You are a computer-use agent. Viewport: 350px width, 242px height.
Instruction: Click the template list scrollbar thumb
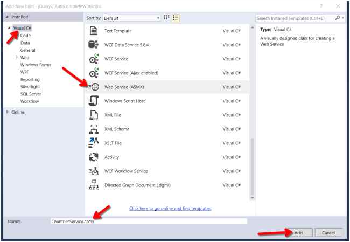(253, 166)
